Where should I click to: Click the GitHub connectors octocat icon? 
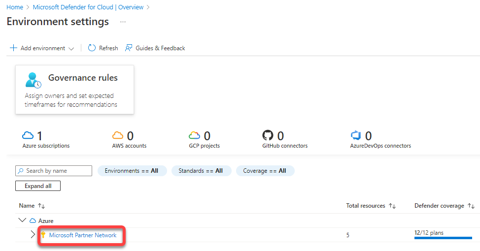(x=268, y=135)
